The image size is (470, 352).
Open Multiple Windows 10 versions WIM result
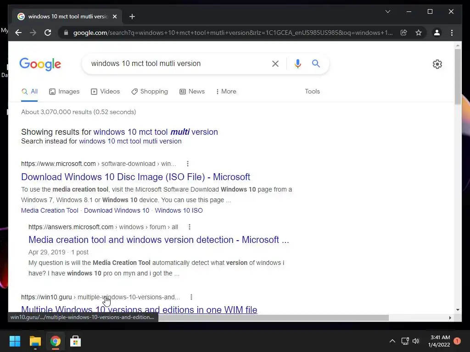click(x=139, y=309)
